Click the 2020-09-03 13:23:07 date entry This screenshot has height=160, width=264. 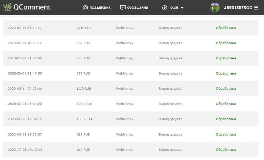25,134
